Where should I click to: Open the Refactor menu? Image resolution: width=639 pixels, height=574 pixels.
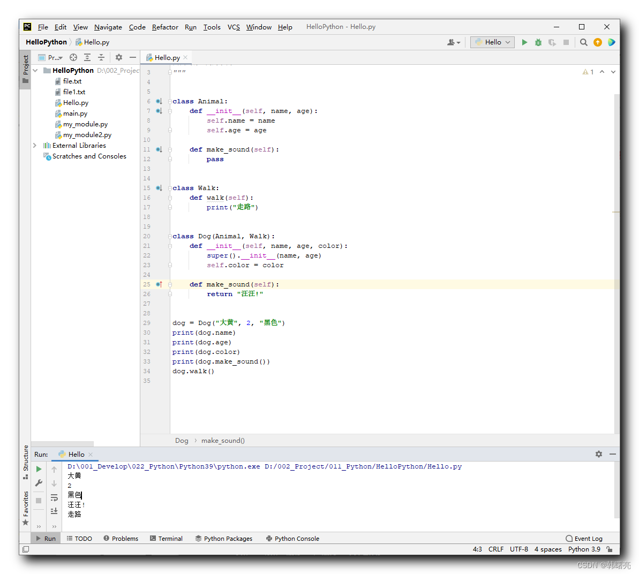pos(165,27)
